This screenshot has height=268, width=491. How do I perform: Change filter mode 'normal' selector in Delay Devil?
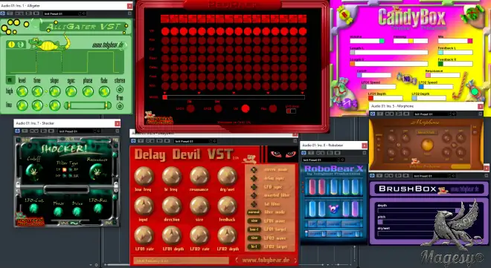click(x=254, y=212)
